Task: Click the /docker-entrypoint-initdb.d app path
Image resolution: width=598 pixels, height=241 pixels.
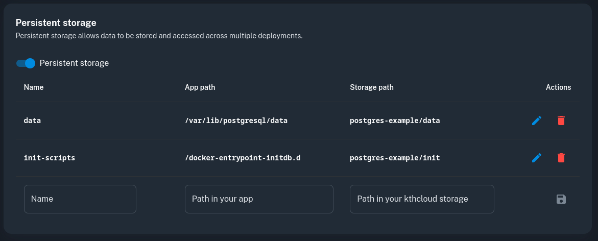Action: point(243,158)
